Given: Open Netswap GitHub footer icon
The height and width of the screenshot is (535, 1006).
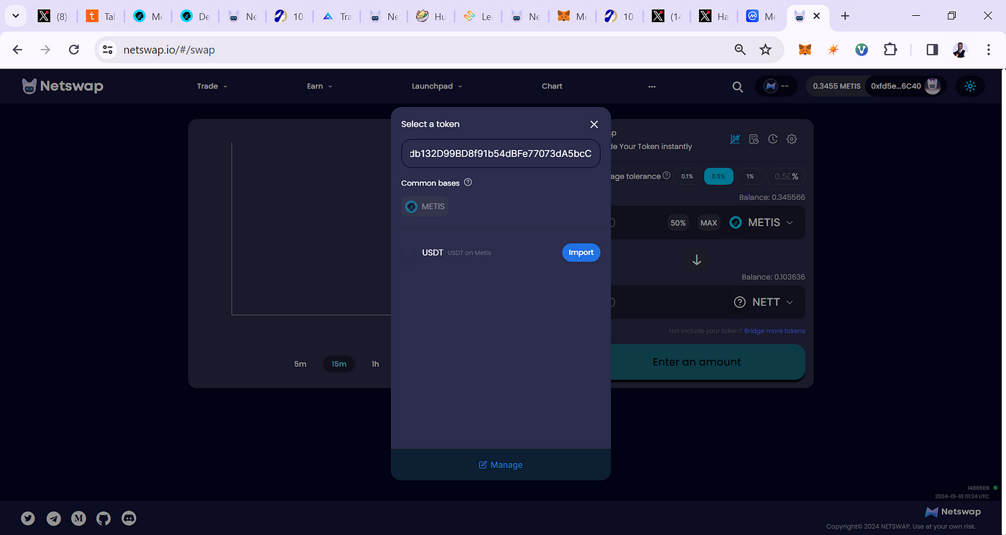Looking at the screenshot, I should coord(103,518).
